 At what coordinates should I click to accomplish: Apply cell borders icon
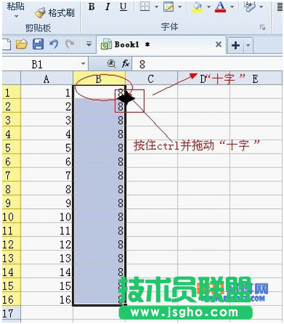tap(145, 7)
